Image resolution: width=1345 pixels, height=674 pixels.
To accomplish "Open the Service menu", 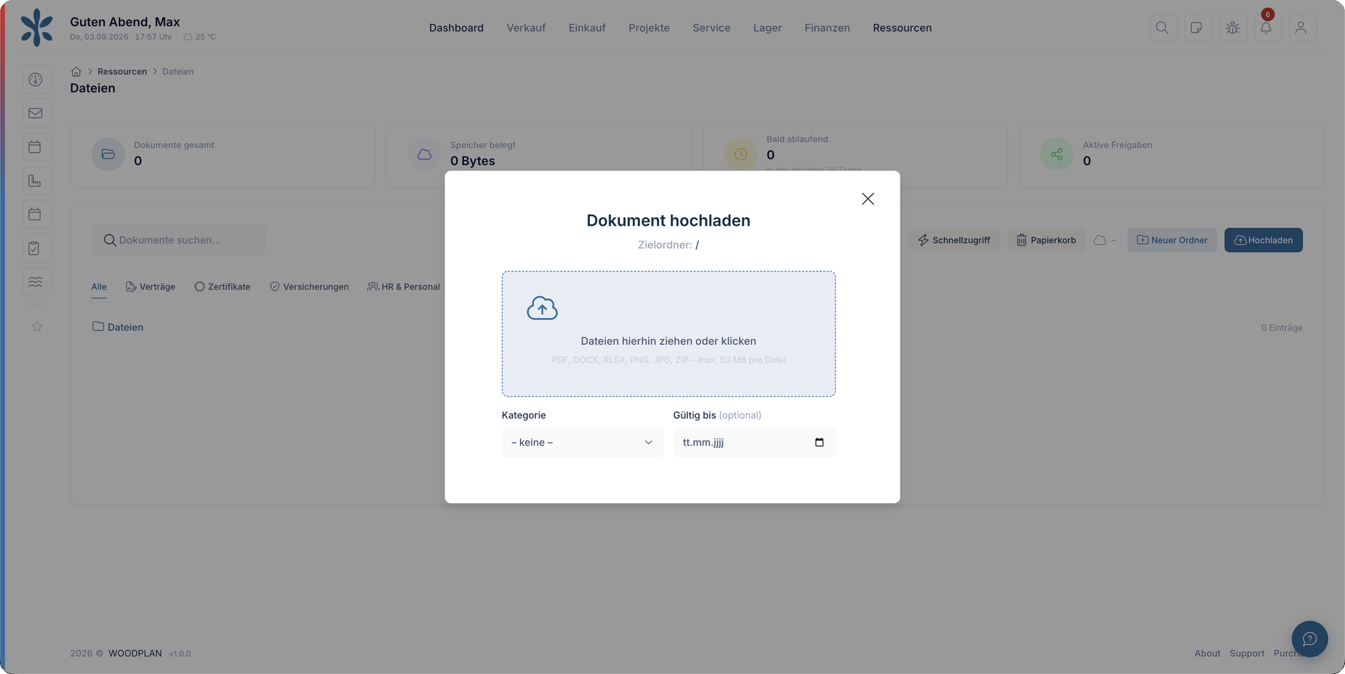I will [x=712, y=28].
